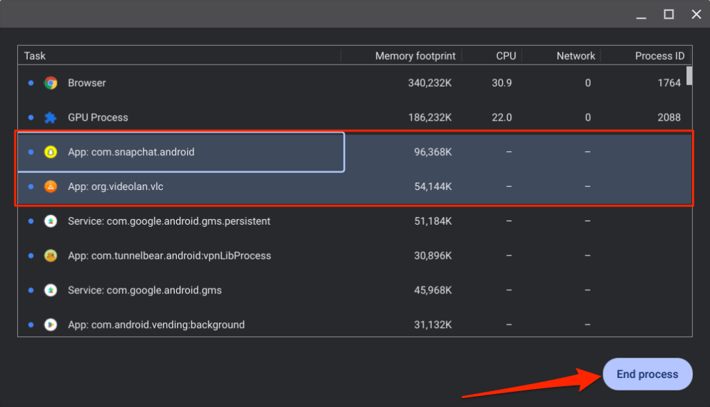This screenshot has width=710, height=407.
Task: Click the Chrome Browser icon
Action: point(50,83)
